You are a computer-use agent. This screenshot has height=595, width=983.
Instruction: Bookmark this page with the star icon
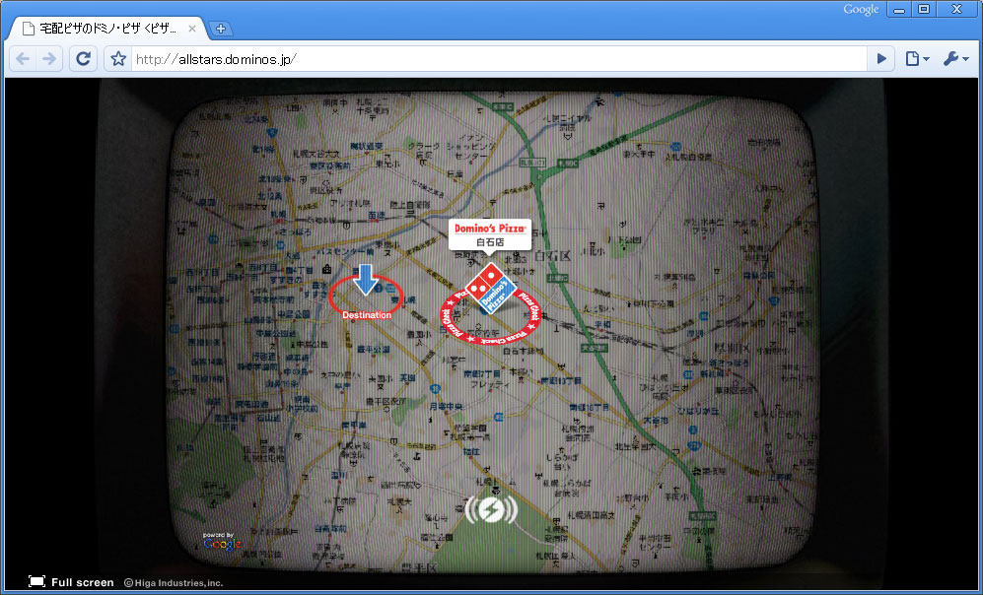(x=118, y=59)
